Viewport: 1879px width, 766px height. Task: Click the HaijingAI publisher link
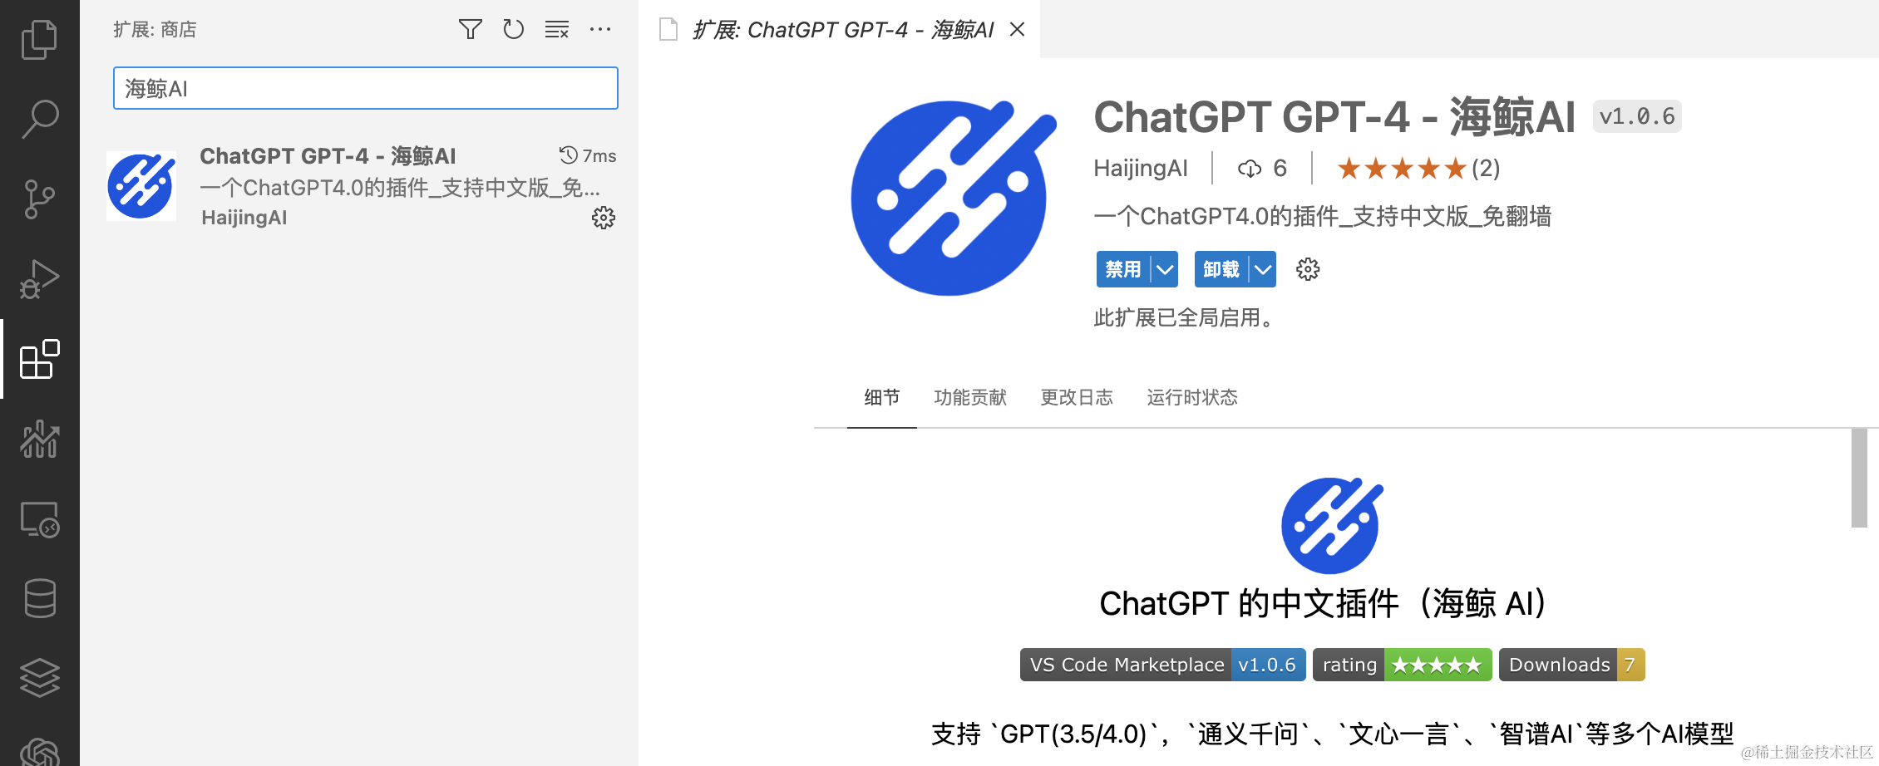tap(1140, 168)
